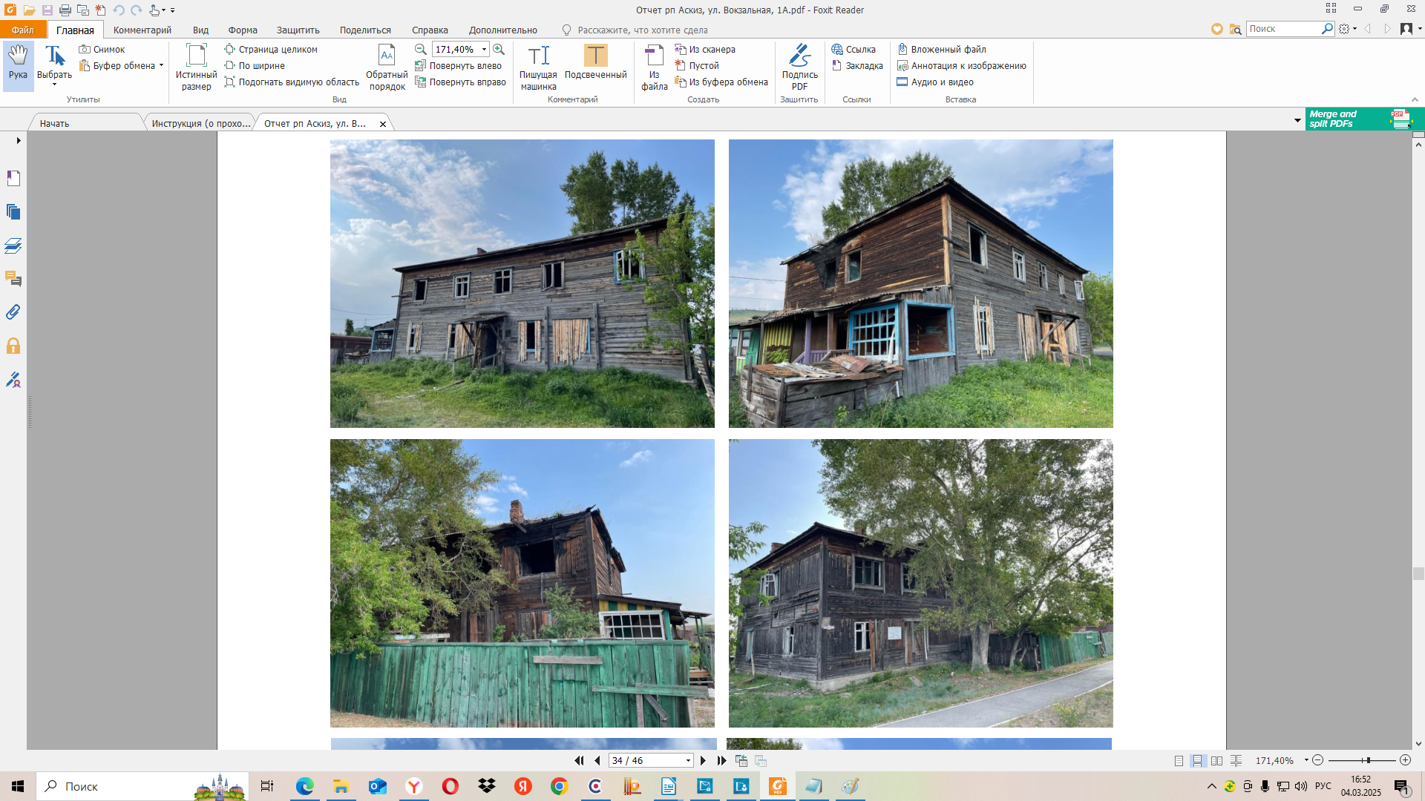
Task: Switch to single page view mode
Action: click(1179, 761)
